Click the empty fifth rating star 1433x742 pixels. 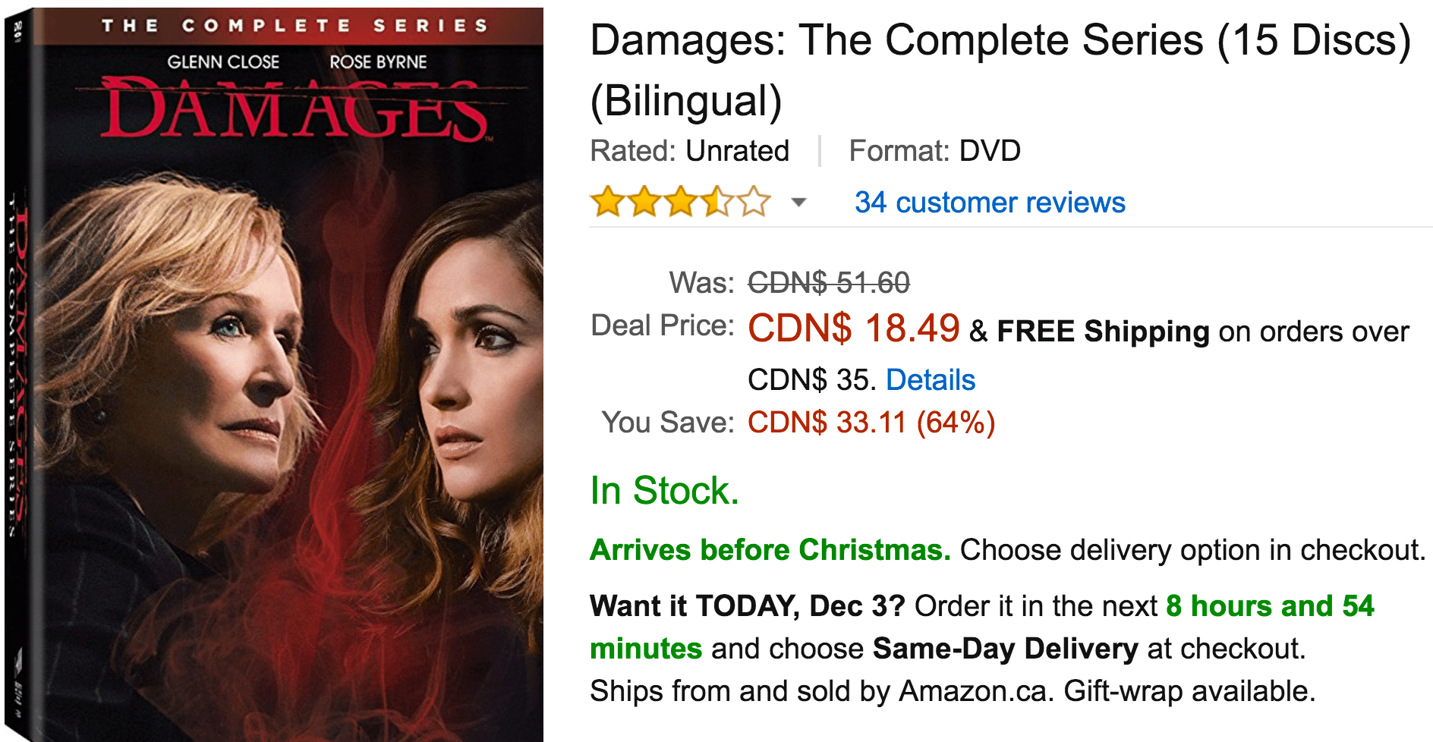tap(754, 203)
